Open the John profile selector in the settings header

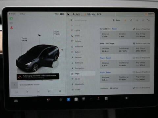pos(117,20)
